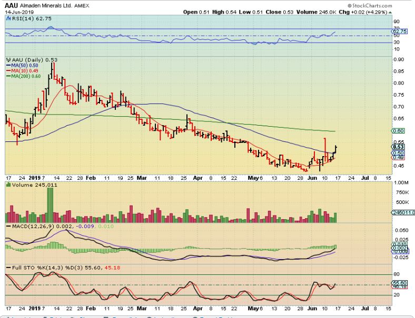Click the MA(10) 0.49 legend entry
The image size is (415, 318).
point(22,71)
